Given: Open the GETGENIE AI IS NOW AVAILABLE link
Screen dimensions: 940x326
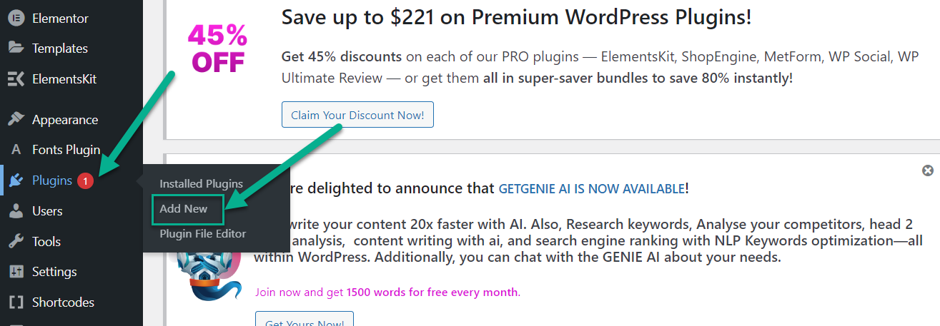Looking at the screenshot, I should coord(592,189).
